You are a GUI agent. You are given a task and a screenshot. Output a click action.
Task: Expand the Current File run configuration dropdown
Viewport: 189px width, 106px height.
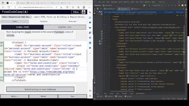pos(157,5)
